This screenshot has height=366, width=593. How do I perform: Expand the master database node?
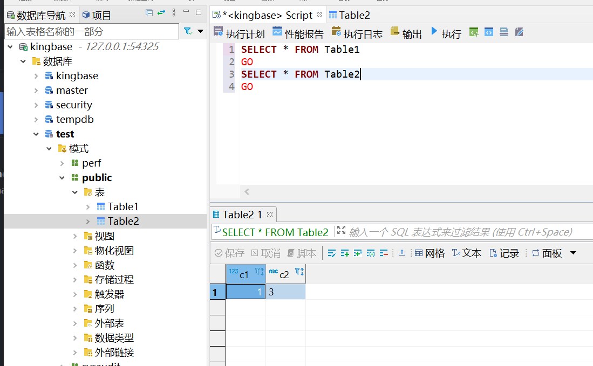click(x=36, y=91)
